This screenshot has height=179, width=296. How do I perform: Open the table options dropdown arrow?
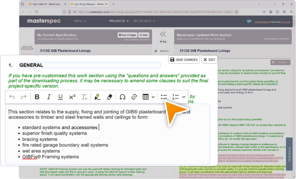point(153,97)
